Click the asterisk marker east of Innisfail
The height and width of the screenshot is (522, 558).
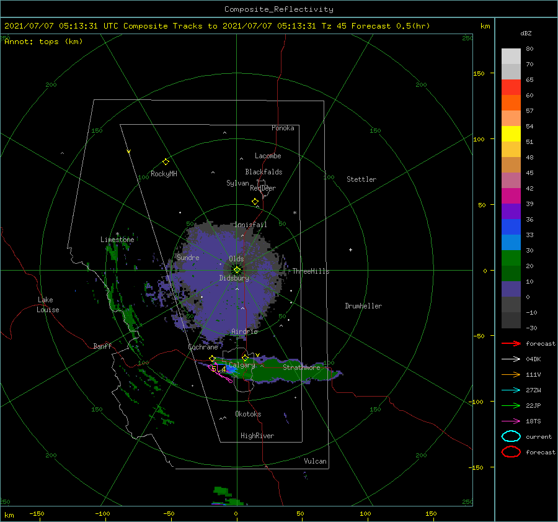pos(294,213)
